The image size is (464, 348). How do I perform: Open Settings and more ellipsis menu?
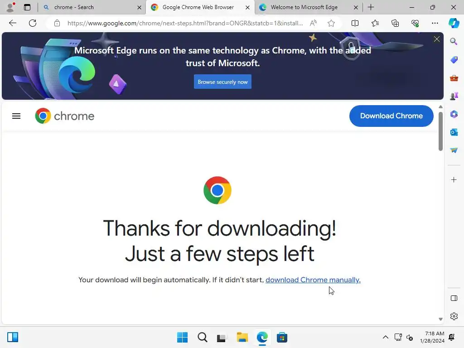coord(435,23)
